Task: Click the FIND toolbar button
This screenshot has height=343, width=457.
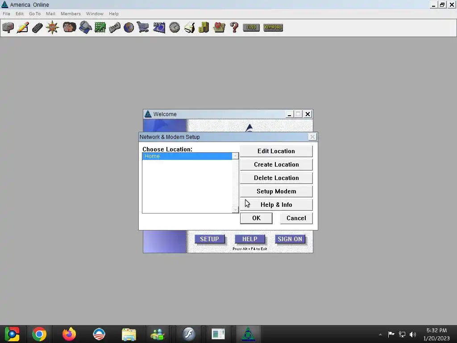Action: pyautogui.click(x=251, y=27)
